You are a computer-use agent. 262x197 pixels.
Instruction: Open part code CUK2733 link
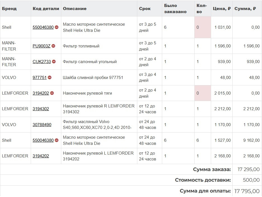[42, 62]
